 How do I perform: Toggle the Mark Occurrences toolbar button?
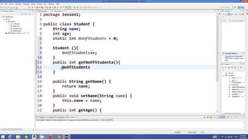[x=69, y=7]
